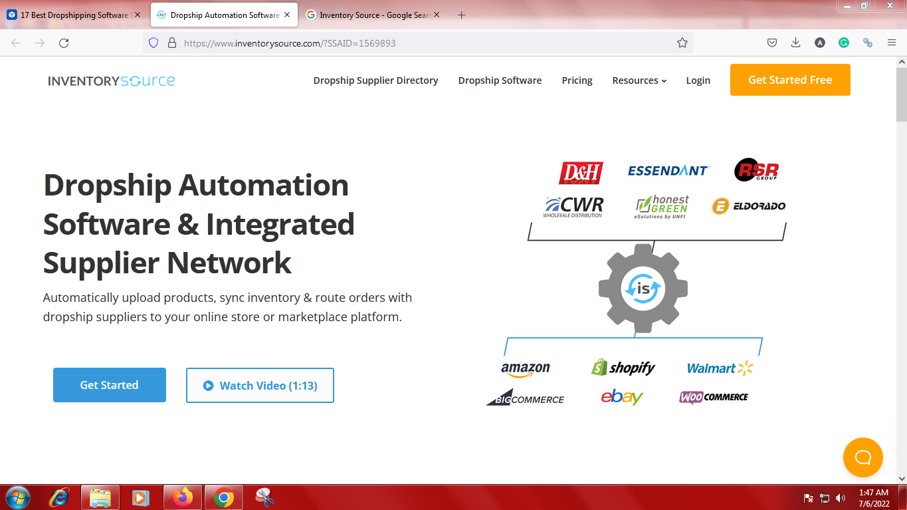Image resolution: width=907 pixels, height=510 pixels.
Task: Click the eBay logo
Action: click(x=622, y=397)
